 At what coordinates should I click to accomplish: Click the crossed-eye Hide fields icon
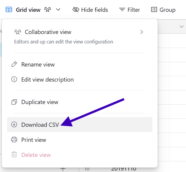click(x=76, y=10)
